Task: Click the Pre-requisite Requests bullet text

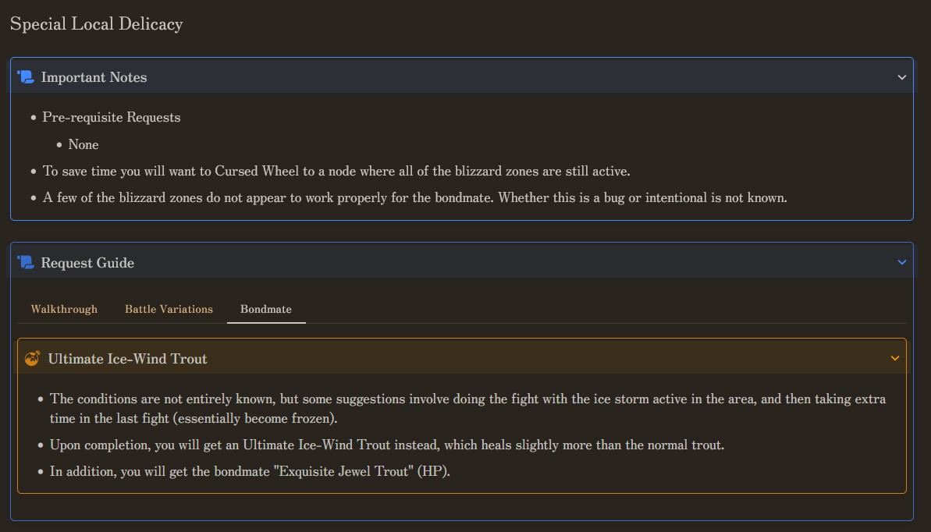Action: click(x=112, y=118)
